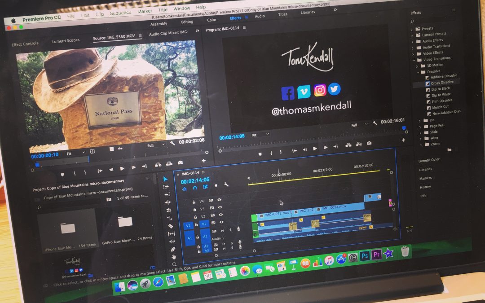Enable timeline snap magnet toggle
Image resolution: width=485 pixels, height=303 pixels.
click(194, 188)
